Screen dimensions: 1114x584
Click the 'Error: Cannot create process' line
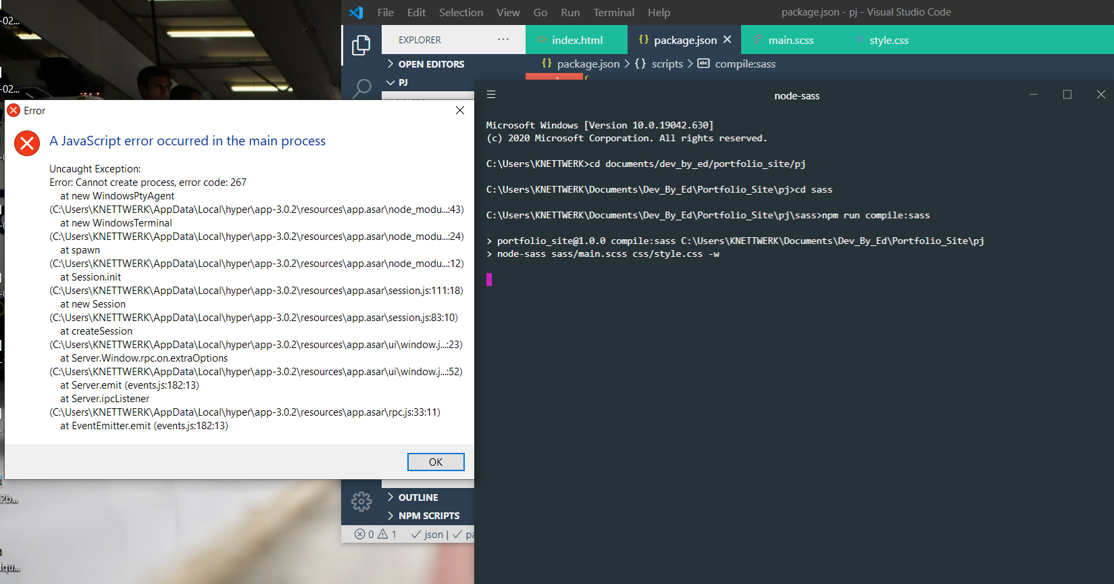click(x=148, y=182)
